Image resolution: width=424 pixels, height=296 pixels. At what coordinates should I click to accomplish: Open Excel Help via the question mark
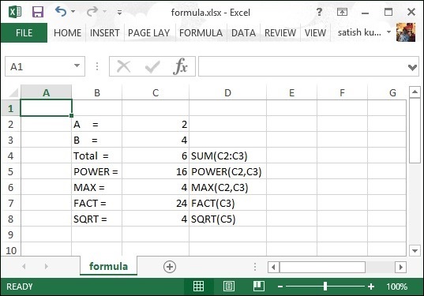coord(319,12)
